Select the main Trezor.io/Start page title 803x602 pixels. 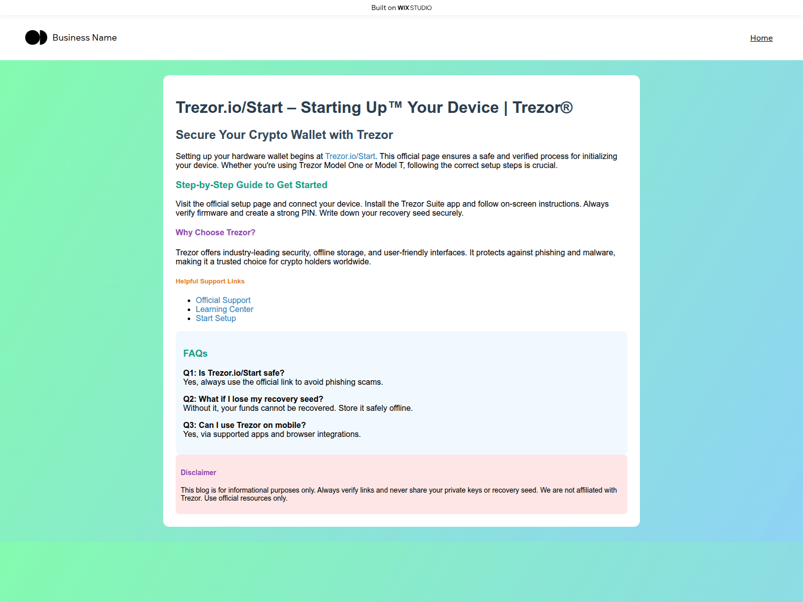click(x=374, y=107)
